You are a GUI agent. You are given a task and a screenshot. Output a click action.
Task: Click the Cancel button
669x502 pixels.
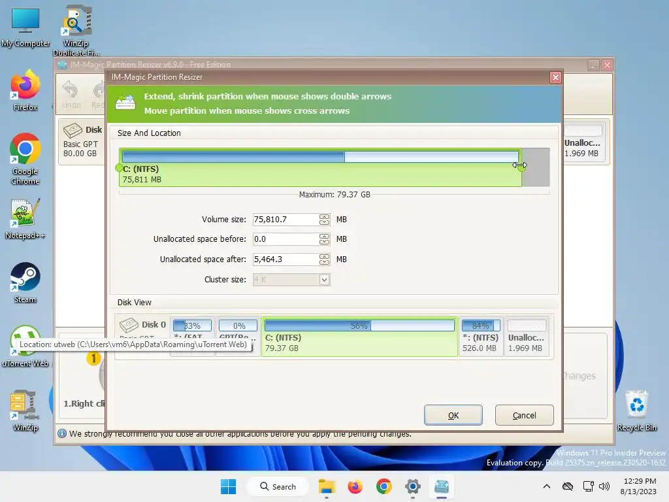pyautogui.click(x=525, y=415)
